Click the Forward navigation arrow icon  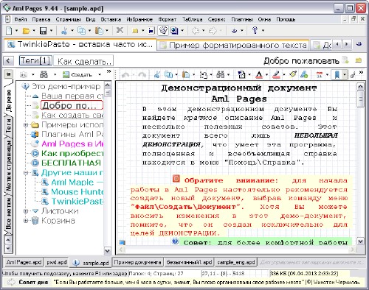[x=213, y=31]
